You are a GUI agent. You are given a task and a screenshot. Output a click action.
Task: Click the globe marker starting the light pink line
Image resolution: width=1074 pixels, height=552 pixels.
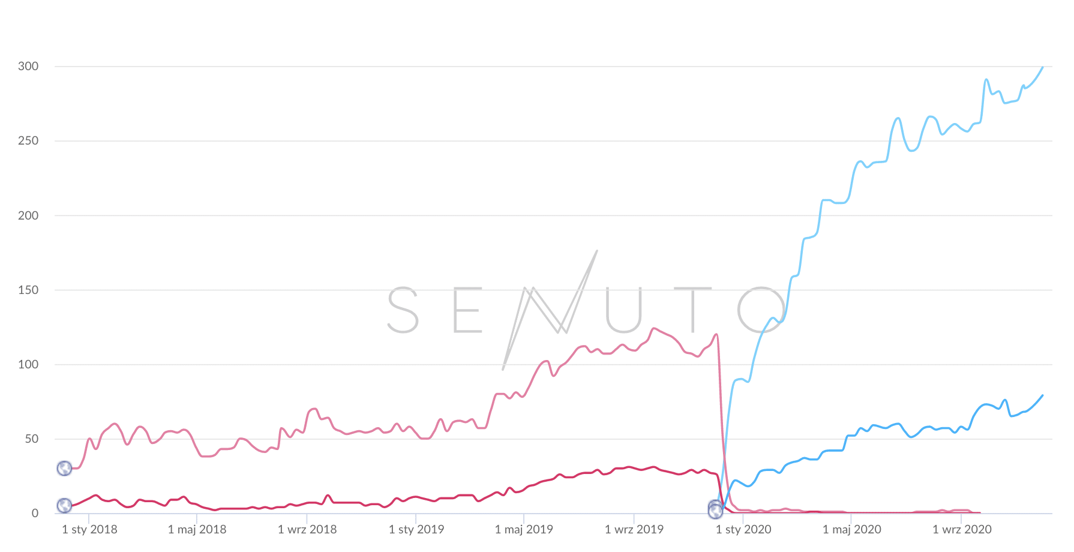(x=64, y=468)
